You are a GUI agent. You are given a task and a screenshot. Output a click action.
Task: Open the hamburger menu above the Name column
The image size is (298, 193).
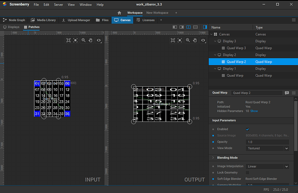coord(294,20)
